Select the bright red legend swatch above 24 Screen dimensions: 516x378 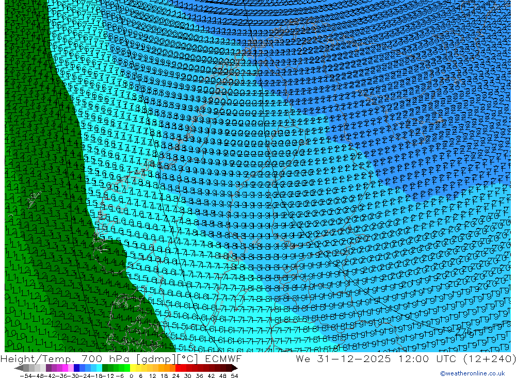(x=178, y=368)
